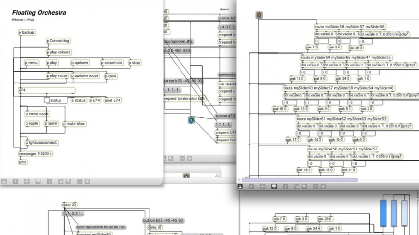Image resolution: width=419 pixels, height=235 pixels.
Task: Click the darkest blue vertical slider
Action: coord(383,213)
